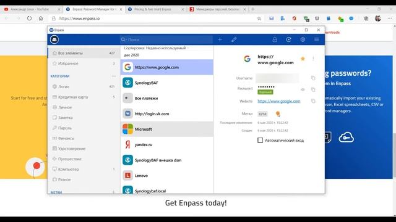Select the yandex.ru list entry
Image resolution: width=396 pixels, height=222 pixels.
(166, 145)
